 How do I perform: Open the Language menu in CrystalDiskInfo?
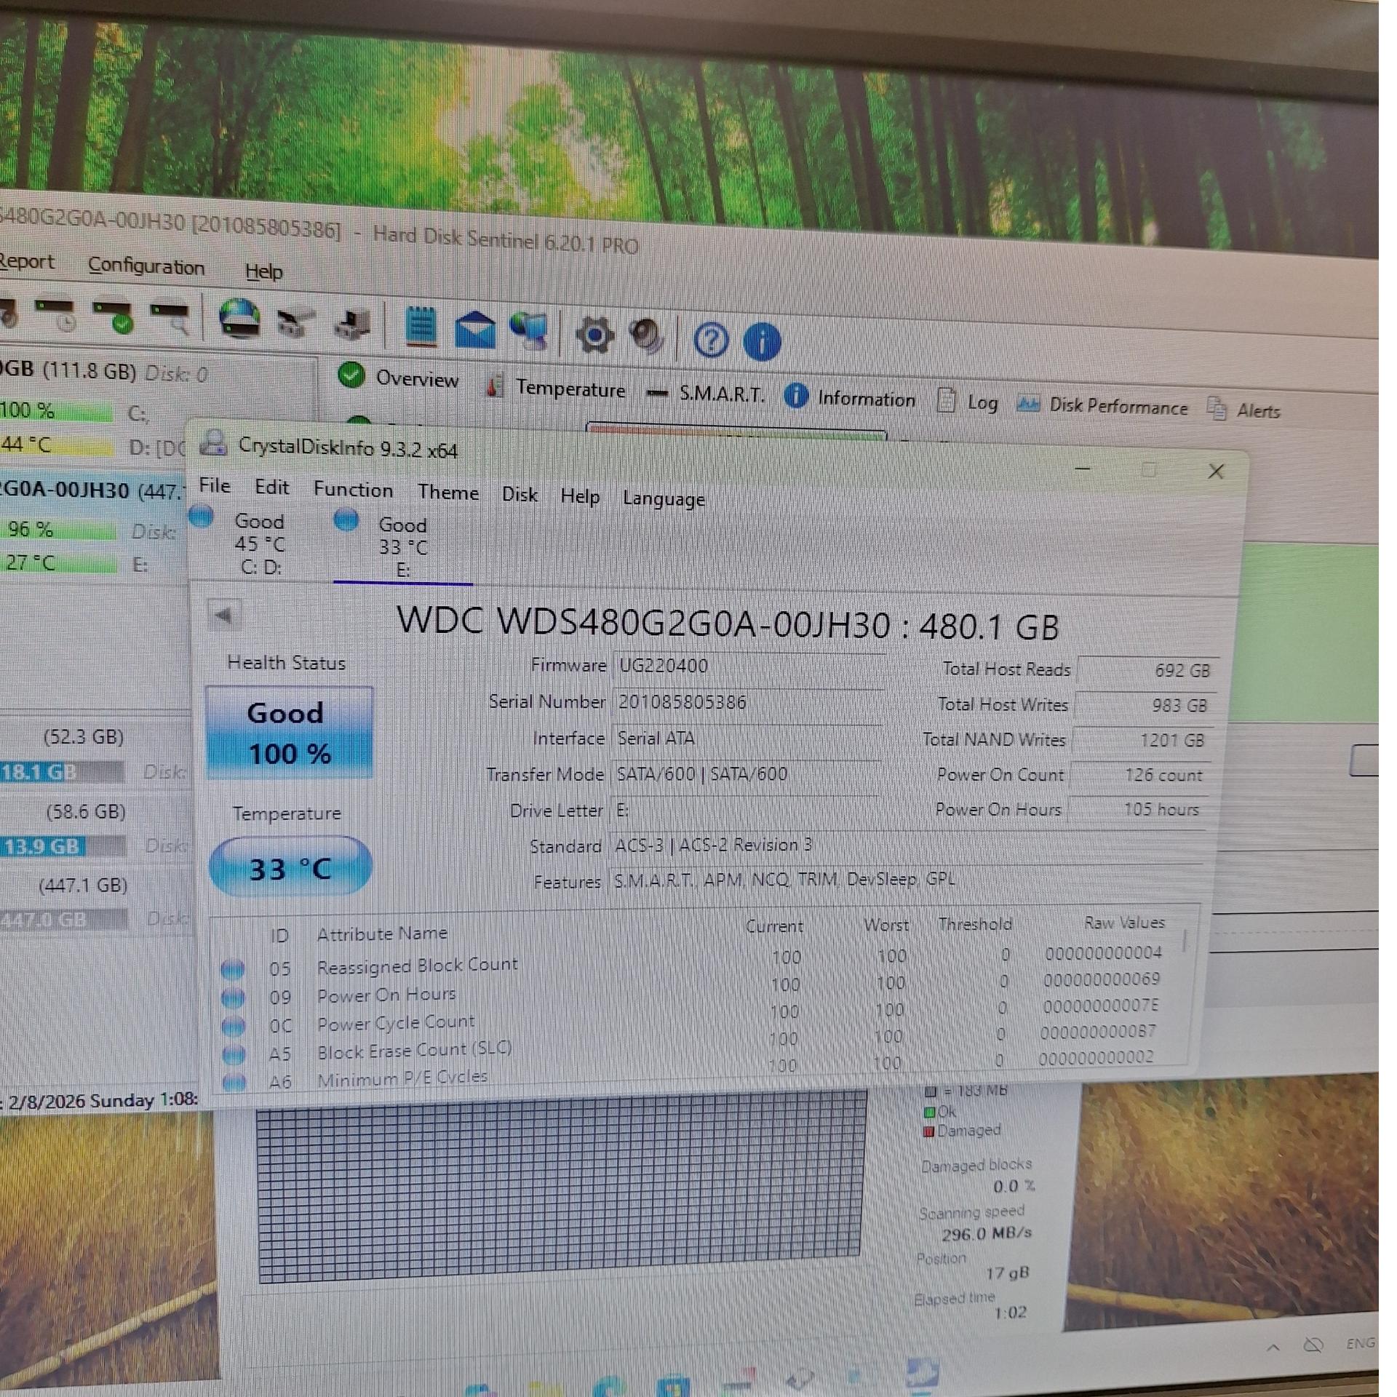(663, 499)
